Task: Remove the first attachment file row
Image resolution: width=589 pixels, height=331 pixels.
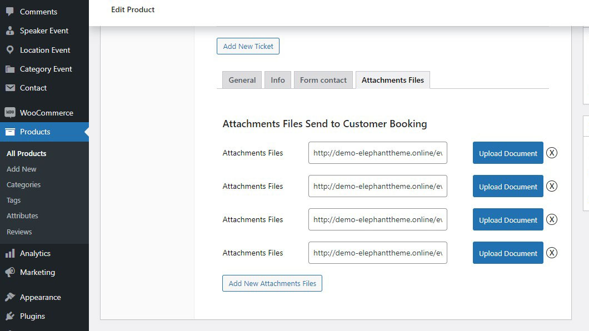Action: pyautogui.click(x=551, y=153)
